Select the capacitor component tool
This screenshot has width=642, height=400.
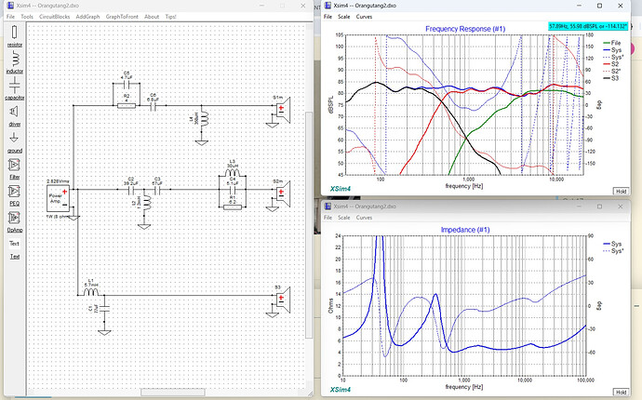point(14,88)
